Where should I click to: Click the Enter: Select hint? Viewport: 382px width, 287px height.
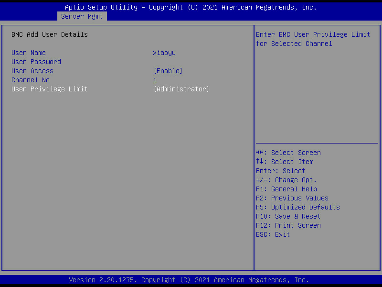click(280, 171)
